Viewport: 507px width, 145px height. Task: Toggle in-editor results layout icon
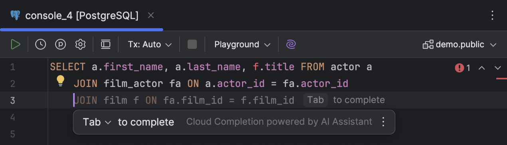tap(105, 44)
